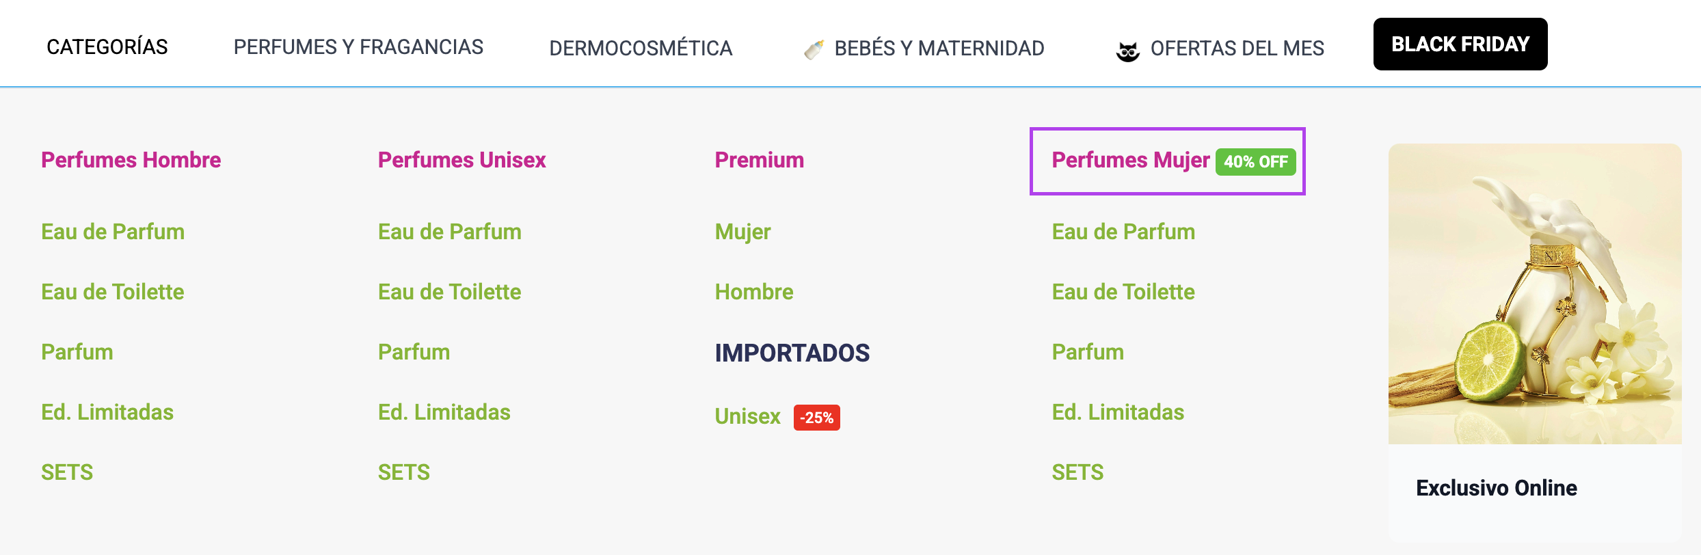Choose Hombre under Premium

[x=754, y=292]
